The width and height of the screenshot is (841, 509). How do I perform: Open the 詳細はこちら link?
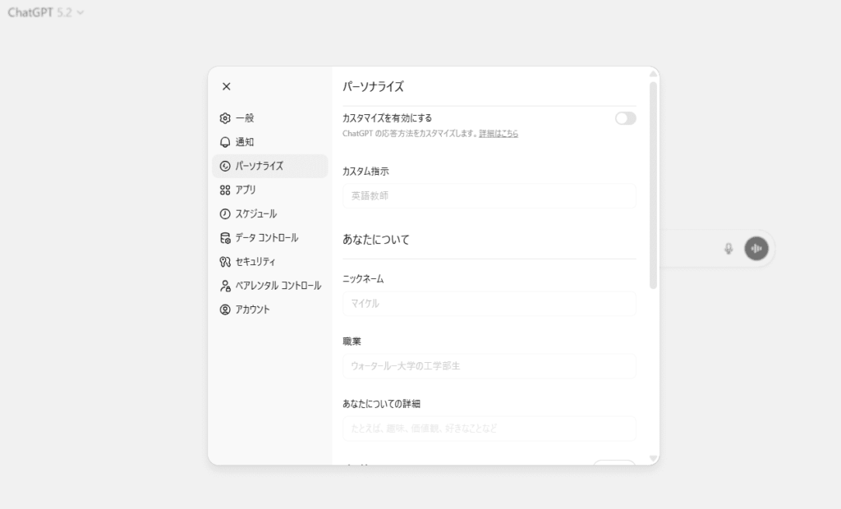[x=499, y=133]
